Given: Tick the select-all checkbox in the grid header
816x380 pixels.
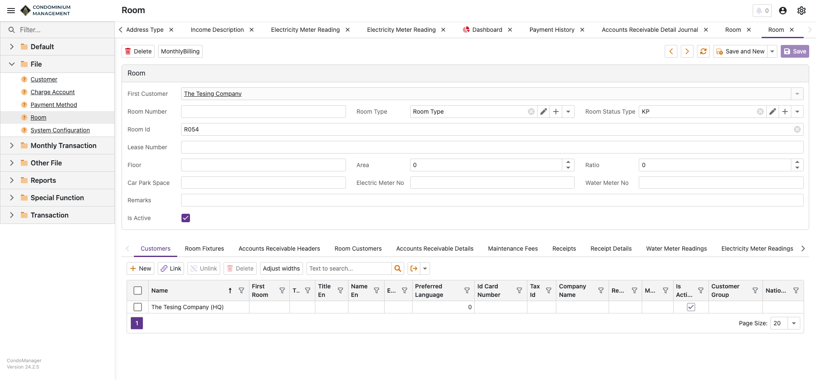Looking at the screenshot, I should pyautogui.click(x=138, y=291).
